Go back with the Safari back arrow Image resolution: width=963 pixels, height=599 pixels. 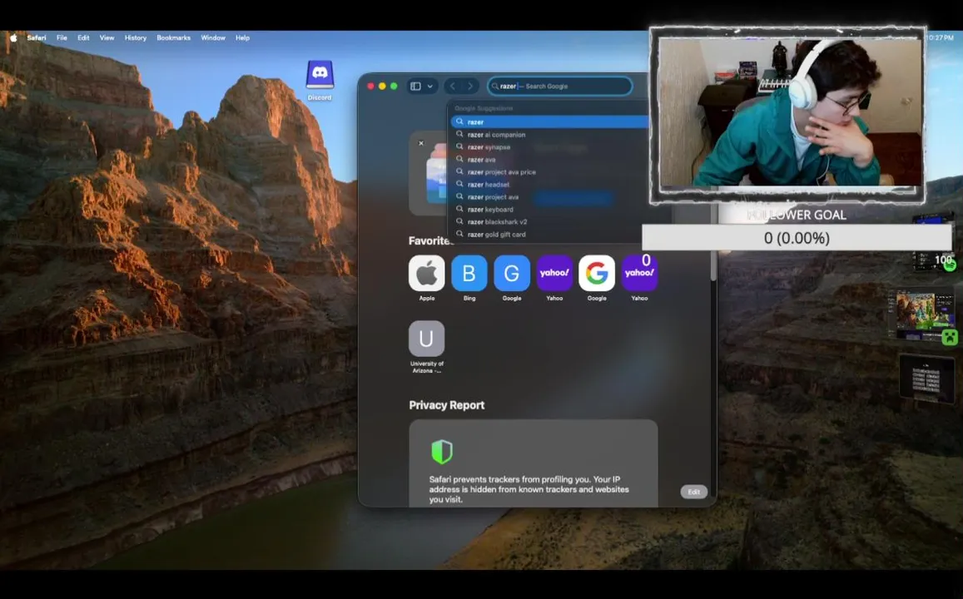453,87
